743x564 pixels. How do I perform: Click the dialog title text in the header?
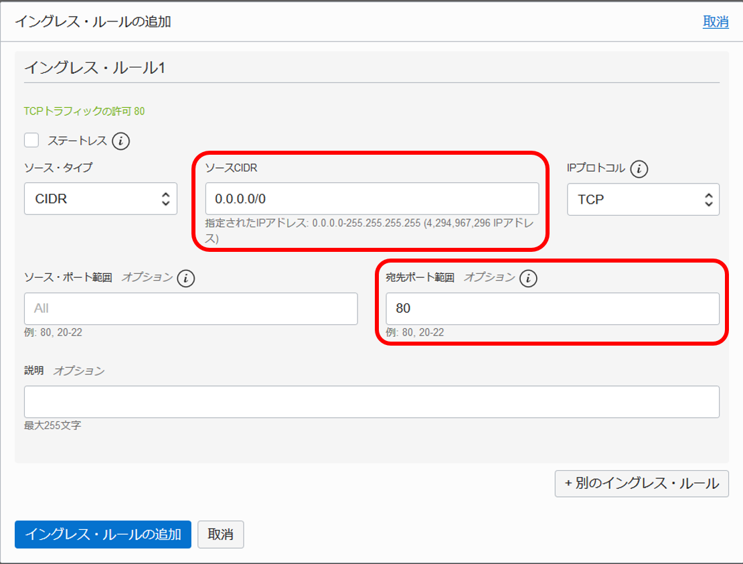(x=93, y=21)
